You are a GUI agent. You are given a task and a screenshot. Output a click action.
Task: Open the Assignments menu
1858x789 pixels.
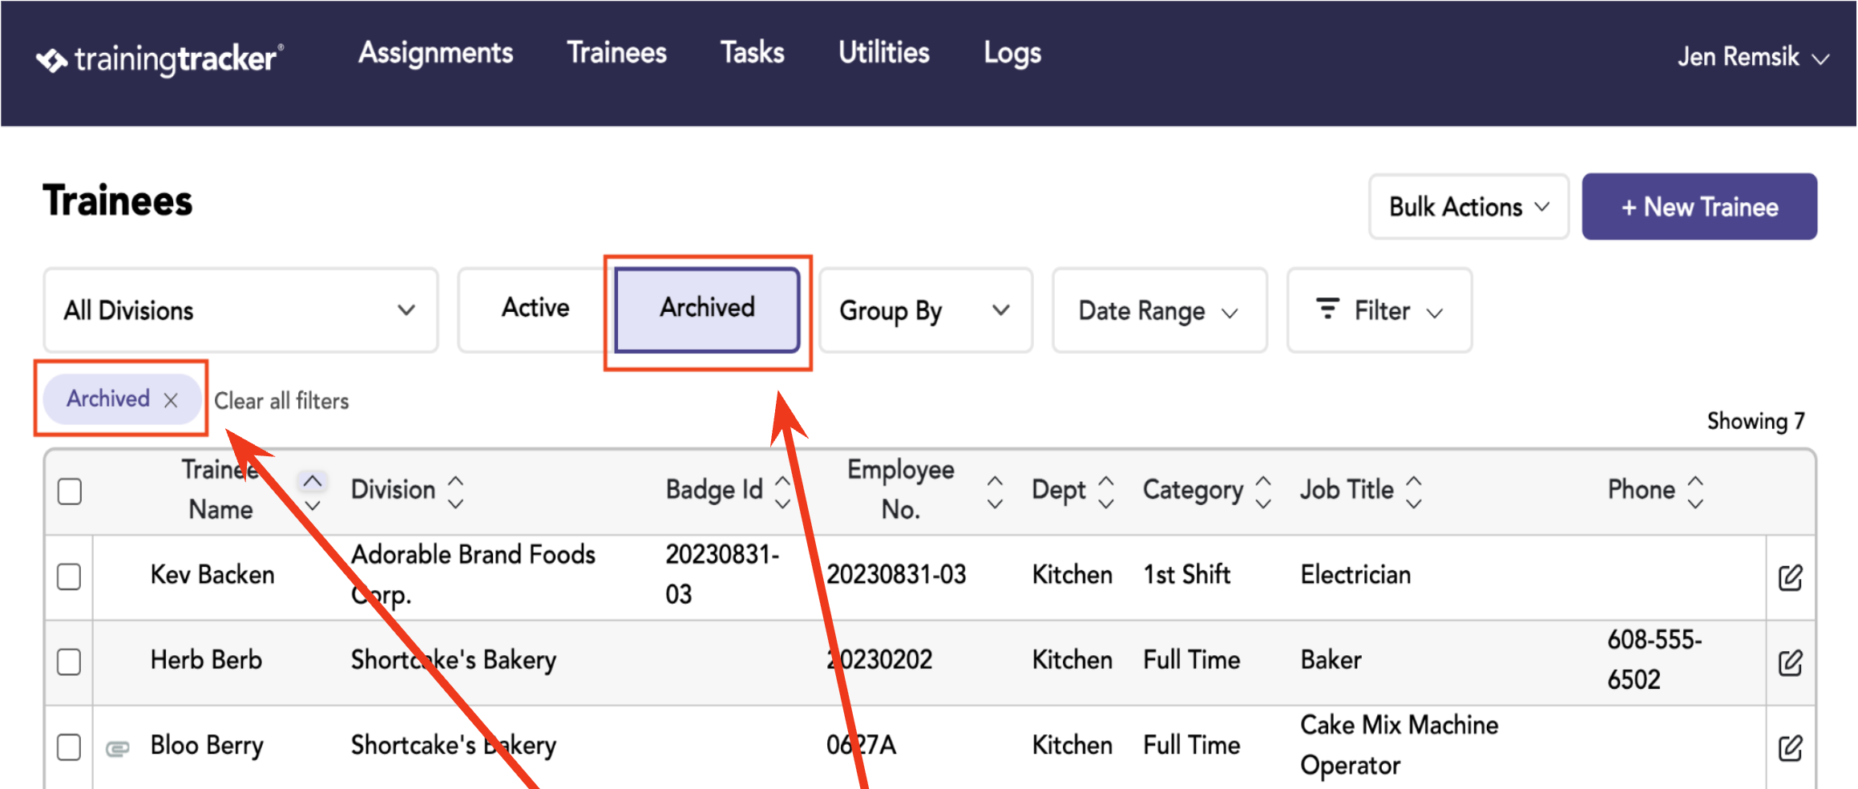click(x=436, y=53)
